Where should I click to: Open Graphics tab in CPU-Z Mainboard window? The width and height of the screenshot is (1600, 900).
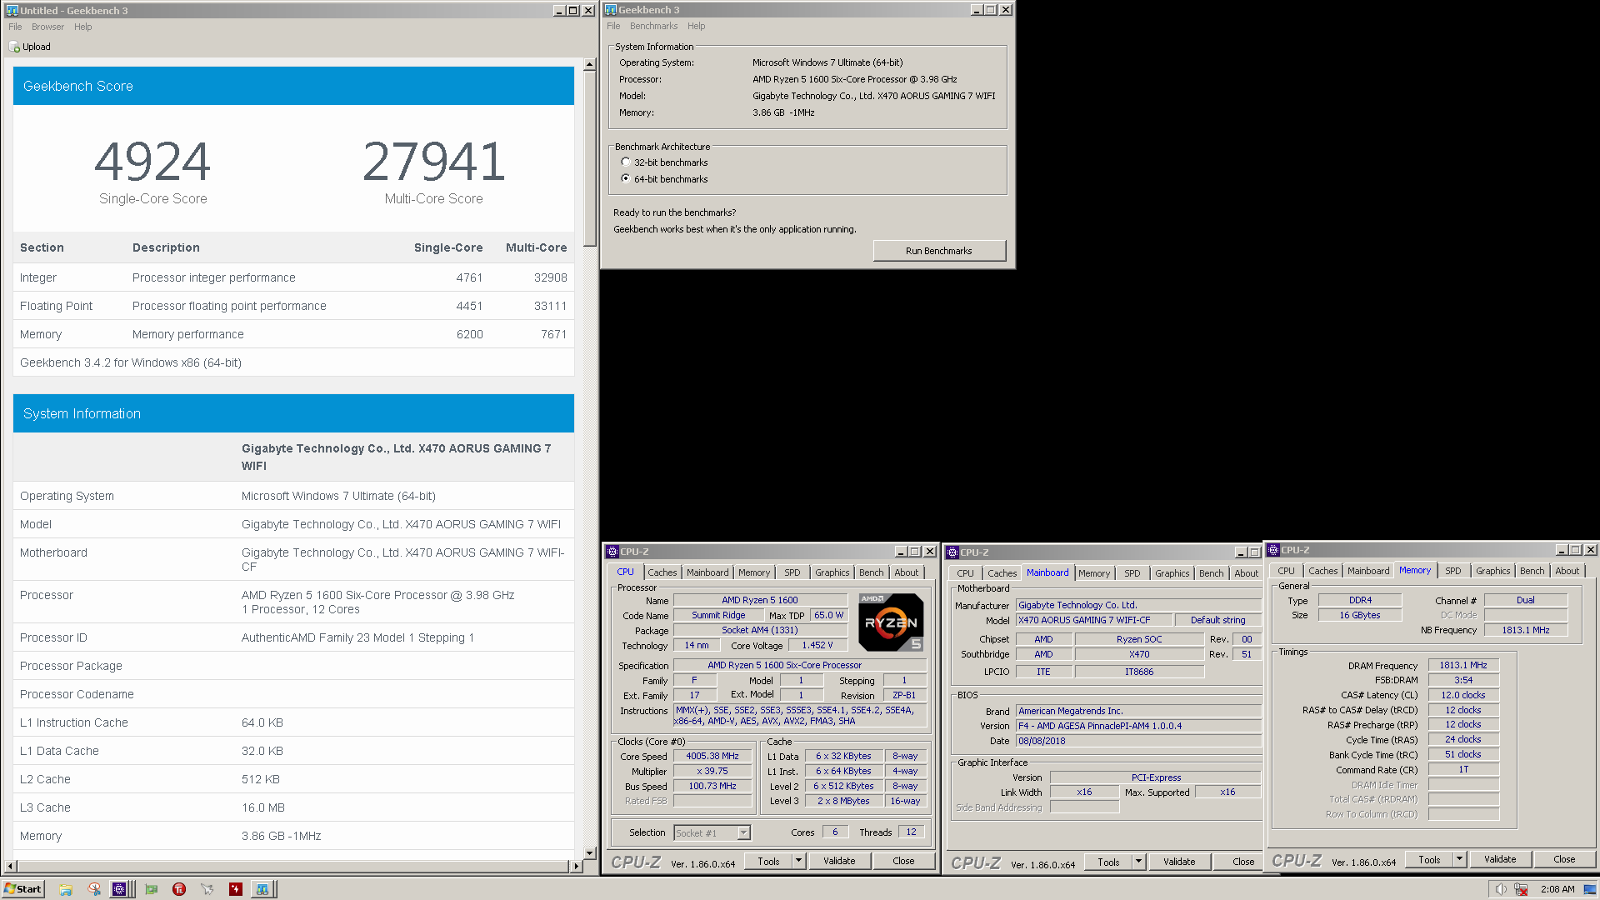(1172, 573)
